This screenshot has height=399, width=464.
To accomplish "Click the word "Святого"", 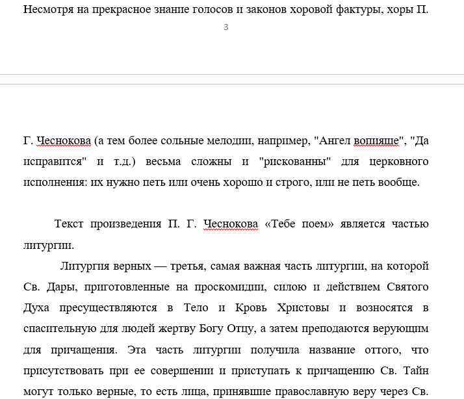I will coord(407,287).
